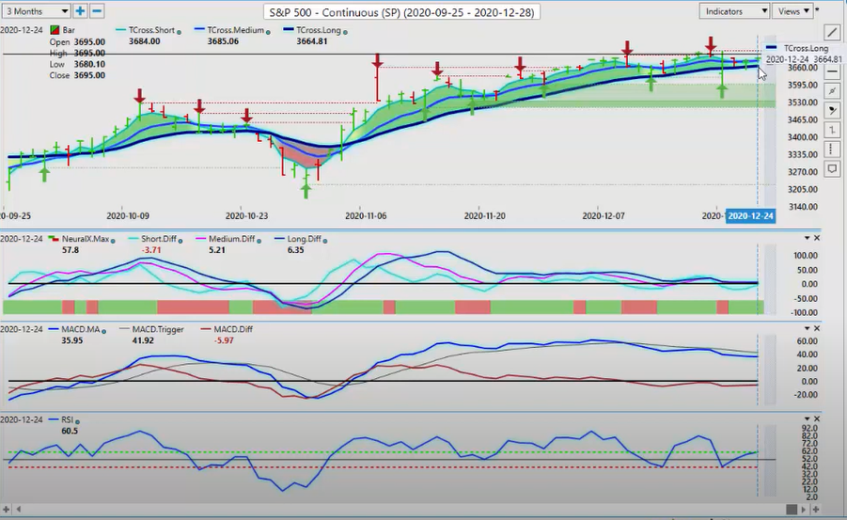Click the TCross.Long tooltip near cursor
This screenshot has height=520, width=847.
(803, 54)
